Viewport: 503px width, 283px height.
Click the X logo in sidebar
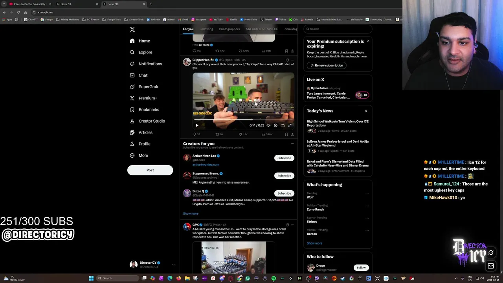pos(132,29)
